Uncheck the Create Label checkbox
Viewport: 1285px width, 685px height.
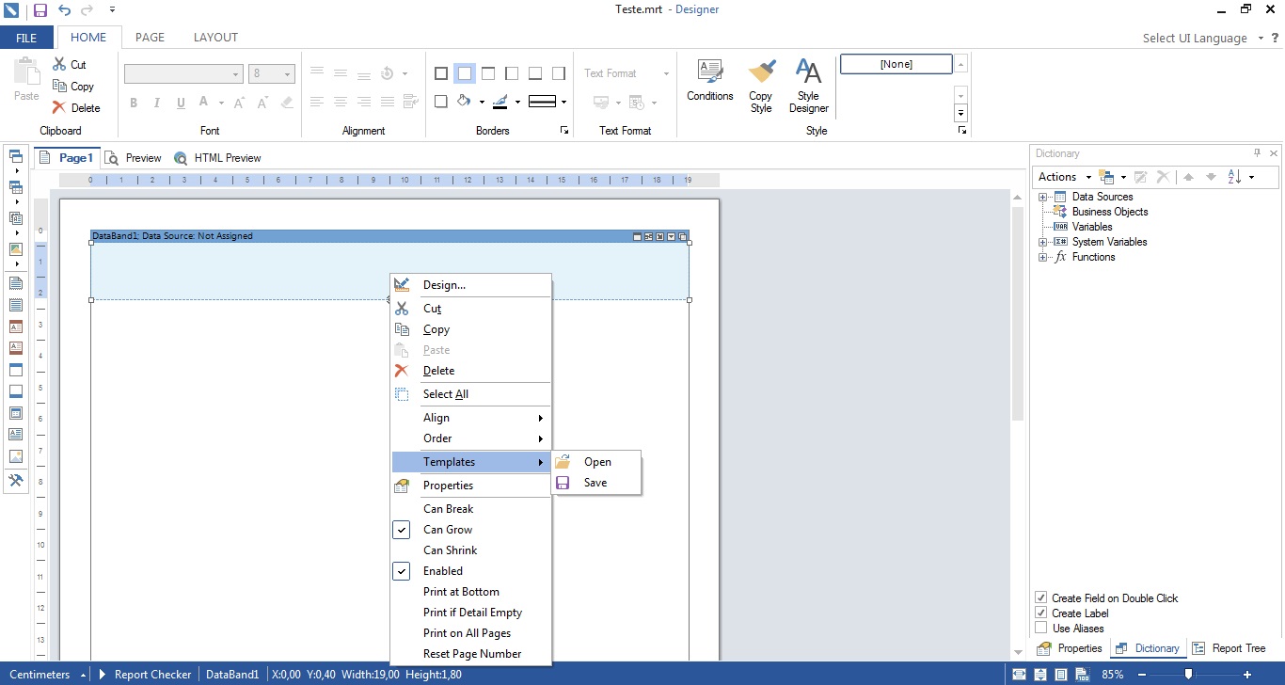[x=1041, y=613]
